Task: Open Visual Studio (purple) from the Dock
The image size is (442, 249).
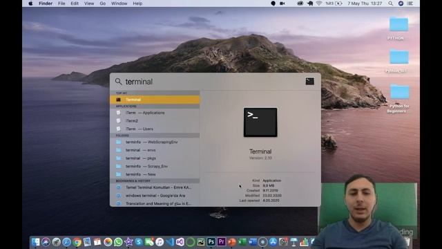Action: (x=180, y=242)
